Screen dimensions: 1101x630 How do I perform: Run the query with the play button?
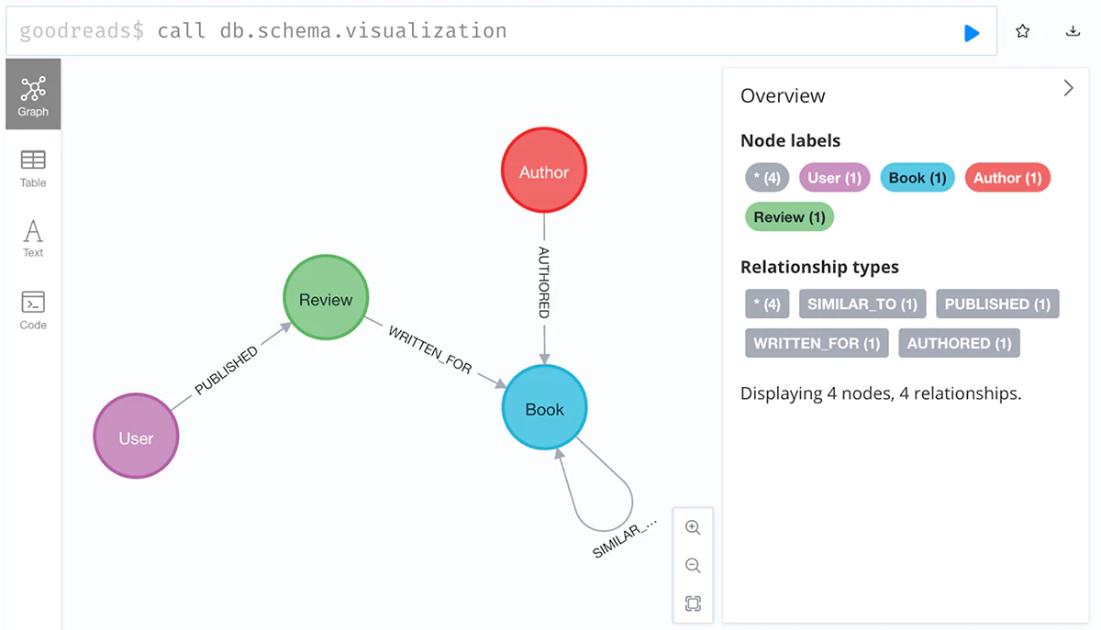[972, 33]
